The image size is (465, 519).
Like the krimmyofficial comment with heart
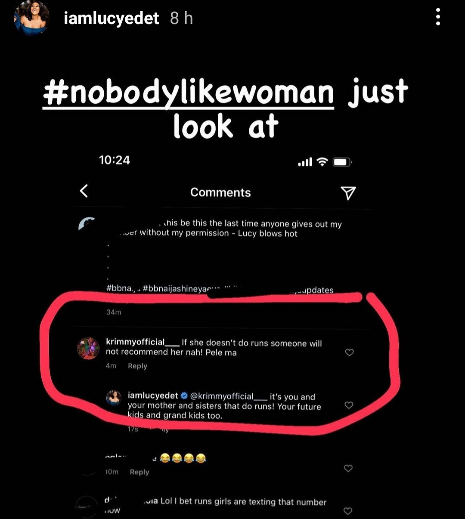349,352
